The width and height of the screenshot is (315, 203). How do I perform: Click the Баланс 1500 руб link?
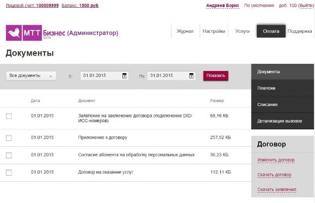80,5
